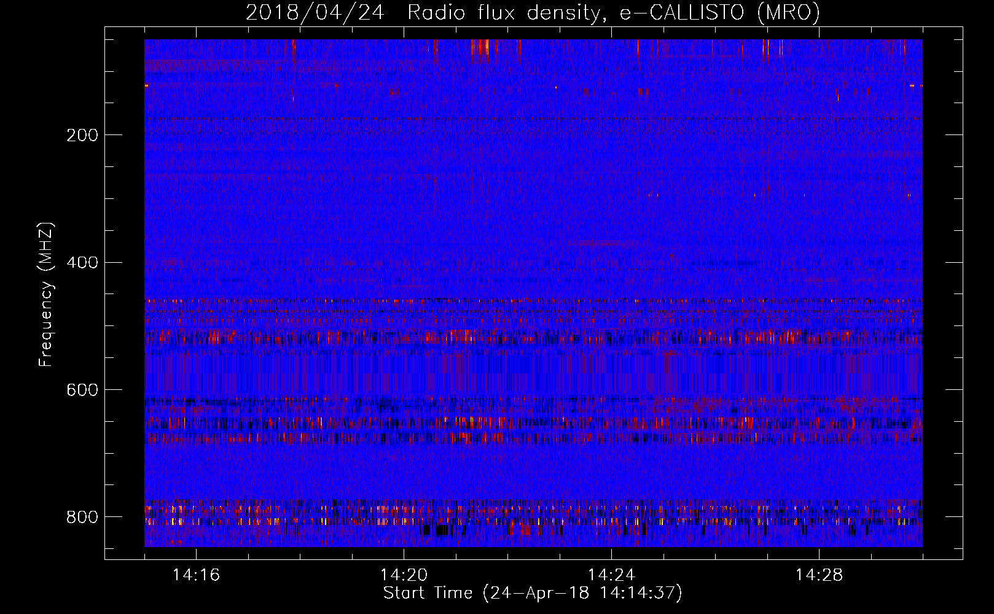Click the '14:28' time axis label
Viewport: 994px width, 614px height.
pos(819,575)
